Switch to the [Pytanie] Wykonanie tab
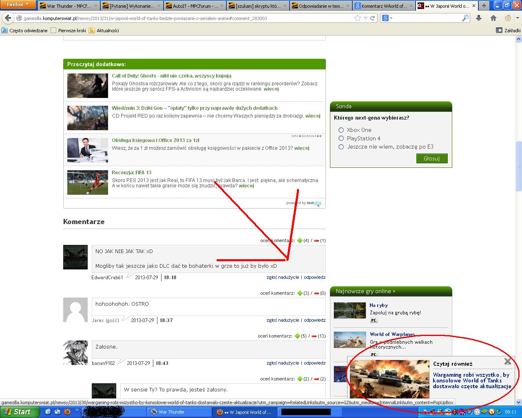This screenshot has width=522, height=418. (131, 6)
